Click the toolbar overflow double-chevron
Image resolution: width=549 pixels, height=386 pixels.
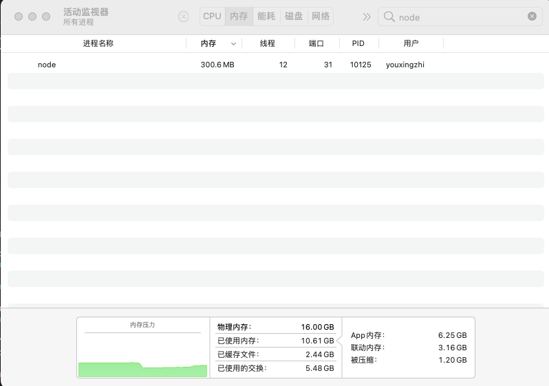[367, 16]
